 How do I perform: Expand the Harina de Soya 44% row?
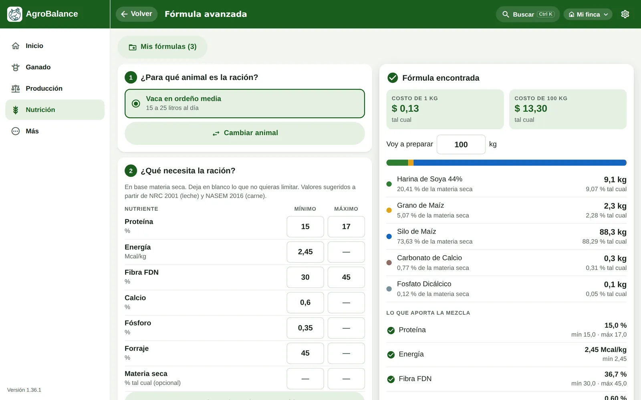click(x=506, y=184)
